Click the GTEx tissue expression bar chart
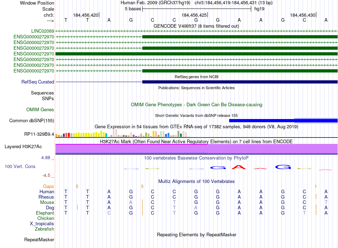The width and height of the screenshot is (338, 248). [x=122, y=133]
